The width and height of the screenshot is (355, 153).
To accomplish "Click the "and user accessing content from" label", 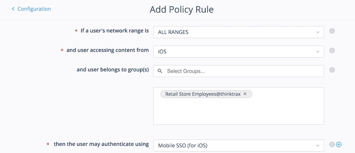I will click(107, 50).
